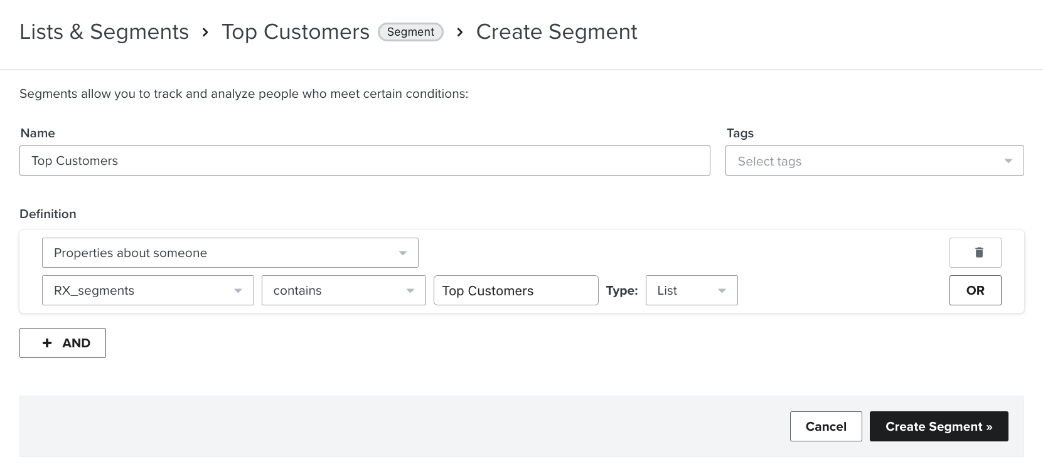Edit the Top Customers value field
Viewport: 1043px width, 474px height.
point(516,290)
